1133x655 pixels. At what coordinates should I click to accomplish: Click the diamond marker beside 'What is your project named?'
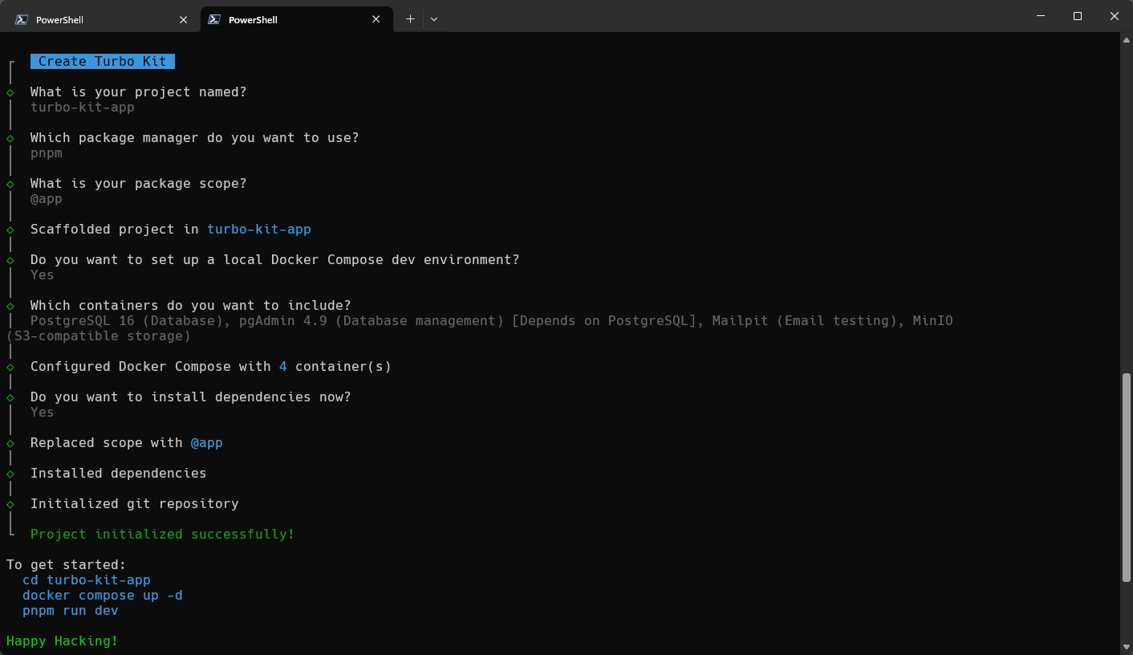[x=10, y=92]
